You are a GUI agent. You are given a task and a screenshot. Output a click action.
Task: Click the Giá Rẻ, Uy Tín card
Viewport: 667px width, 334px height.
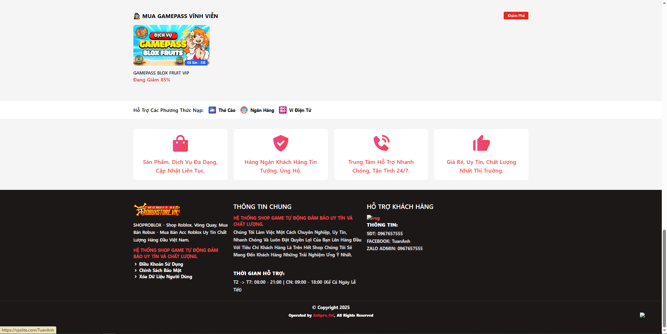(481, 154)
